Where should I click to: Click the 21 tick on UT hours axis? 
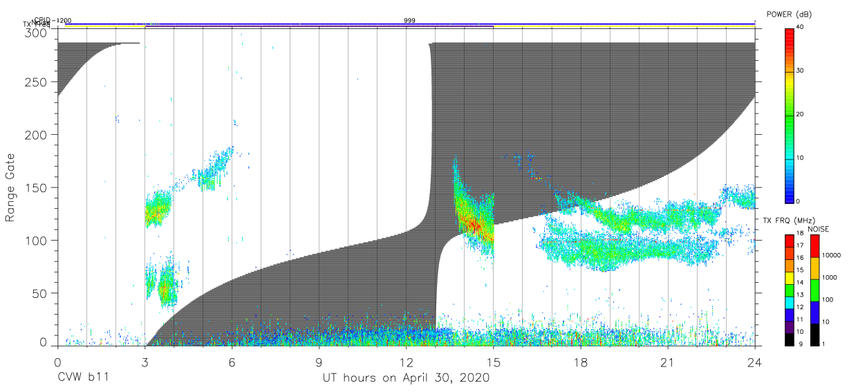(x=668, y=362)
